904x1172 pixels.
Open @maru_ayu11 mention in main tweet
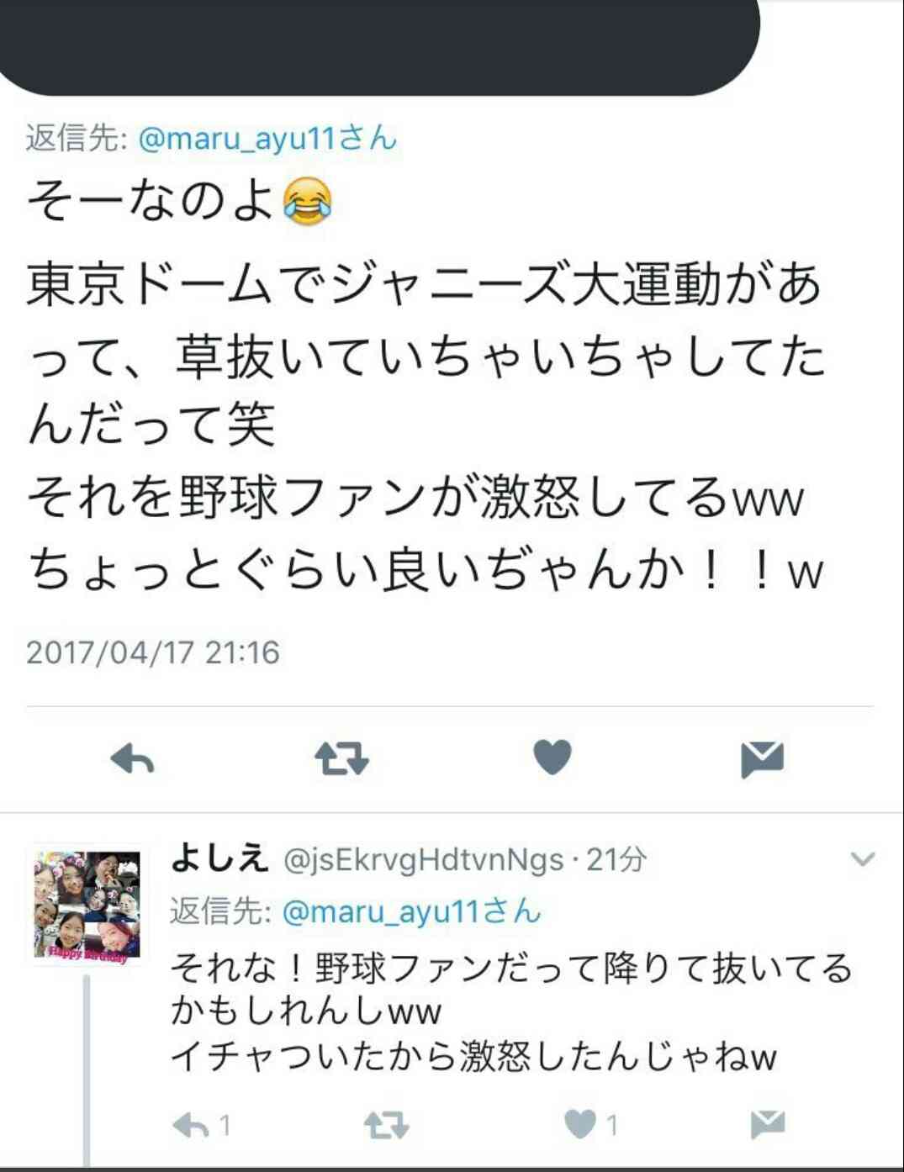pyautogui.click(x=267, y=138)
